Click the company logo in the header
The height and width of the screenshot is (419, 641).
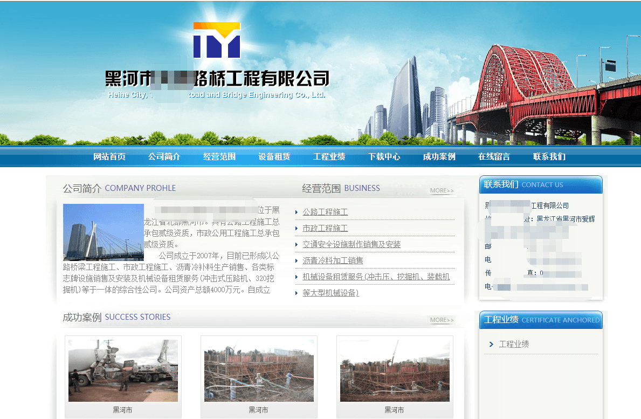217,40
